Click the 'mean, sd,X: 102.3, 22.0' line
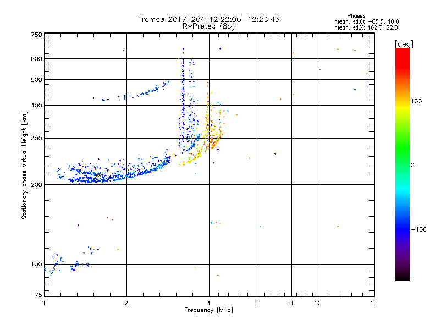The width and height of the screenshot is (440, 330). click(x=366, y=28)
